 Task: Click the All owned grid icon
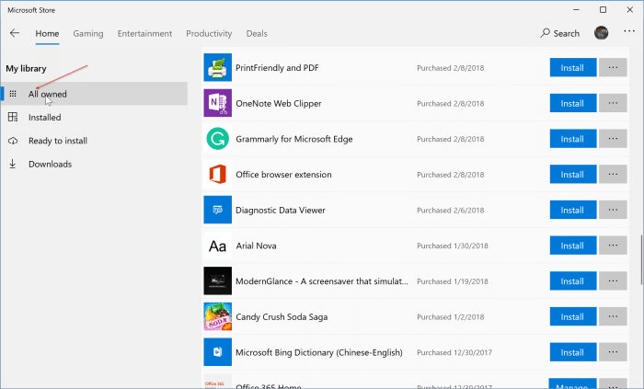13,94
